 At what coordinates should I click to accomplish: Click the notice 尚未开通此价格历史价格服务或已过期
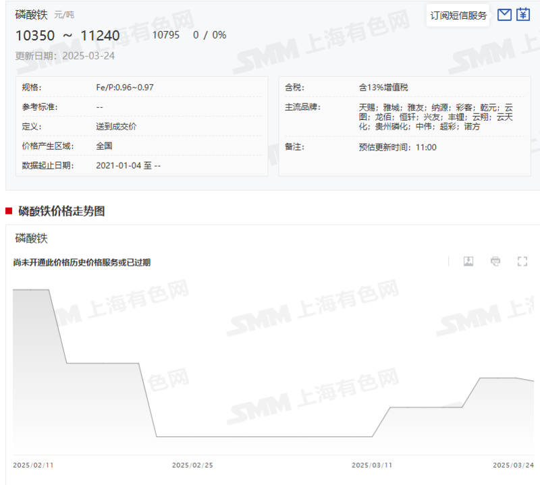point(81,262)
